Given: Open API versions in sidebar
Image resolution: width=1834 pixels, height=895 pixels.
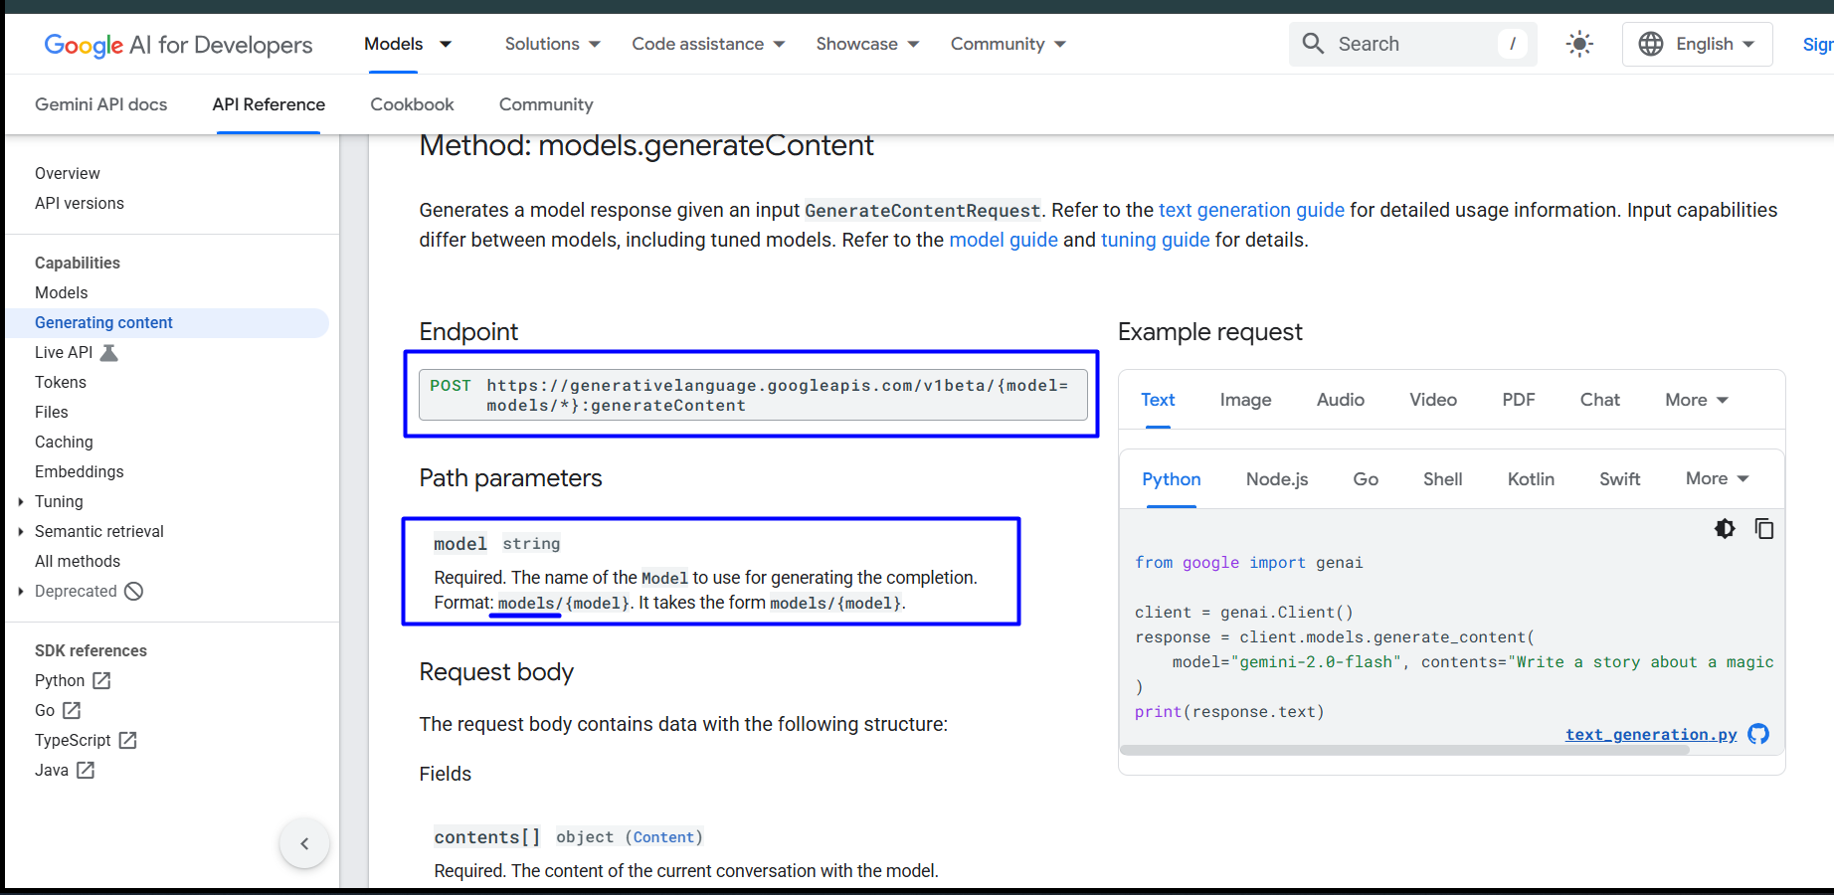Looking at the screenshot, I should click(x=80, y=203).
